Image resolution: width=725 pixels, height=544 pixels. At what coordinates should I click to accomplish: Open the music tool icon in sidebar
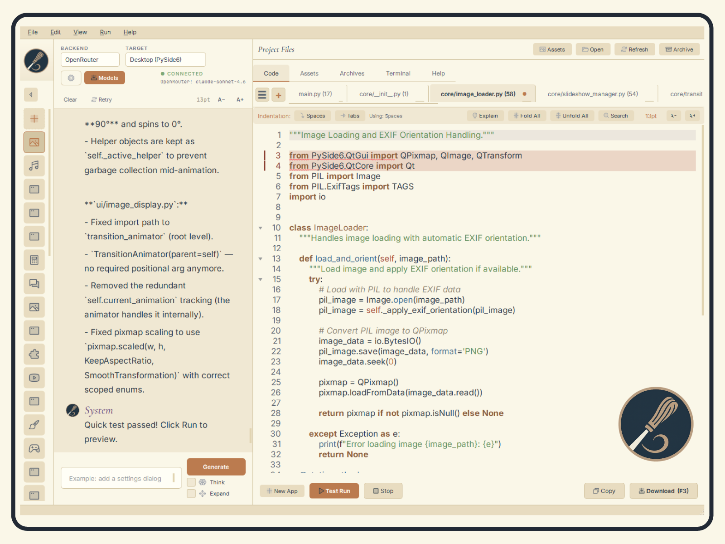[34, 166]
